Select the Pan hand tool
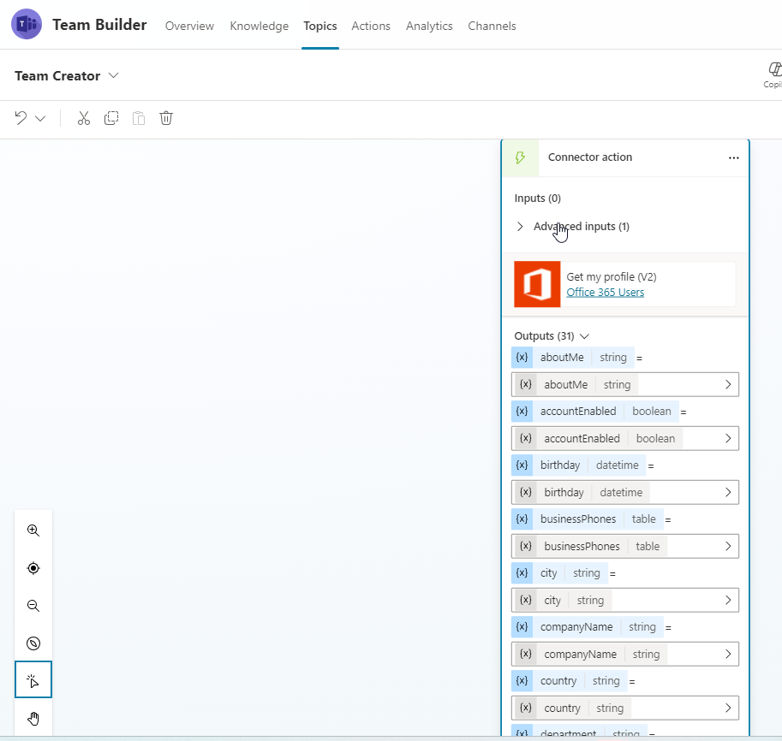The width and height of the screenshot is (782, 741). [33, 718]
